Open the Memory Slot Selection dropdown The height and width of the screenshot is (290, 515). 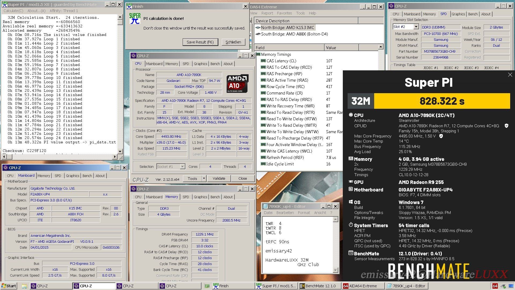(416, 27)
